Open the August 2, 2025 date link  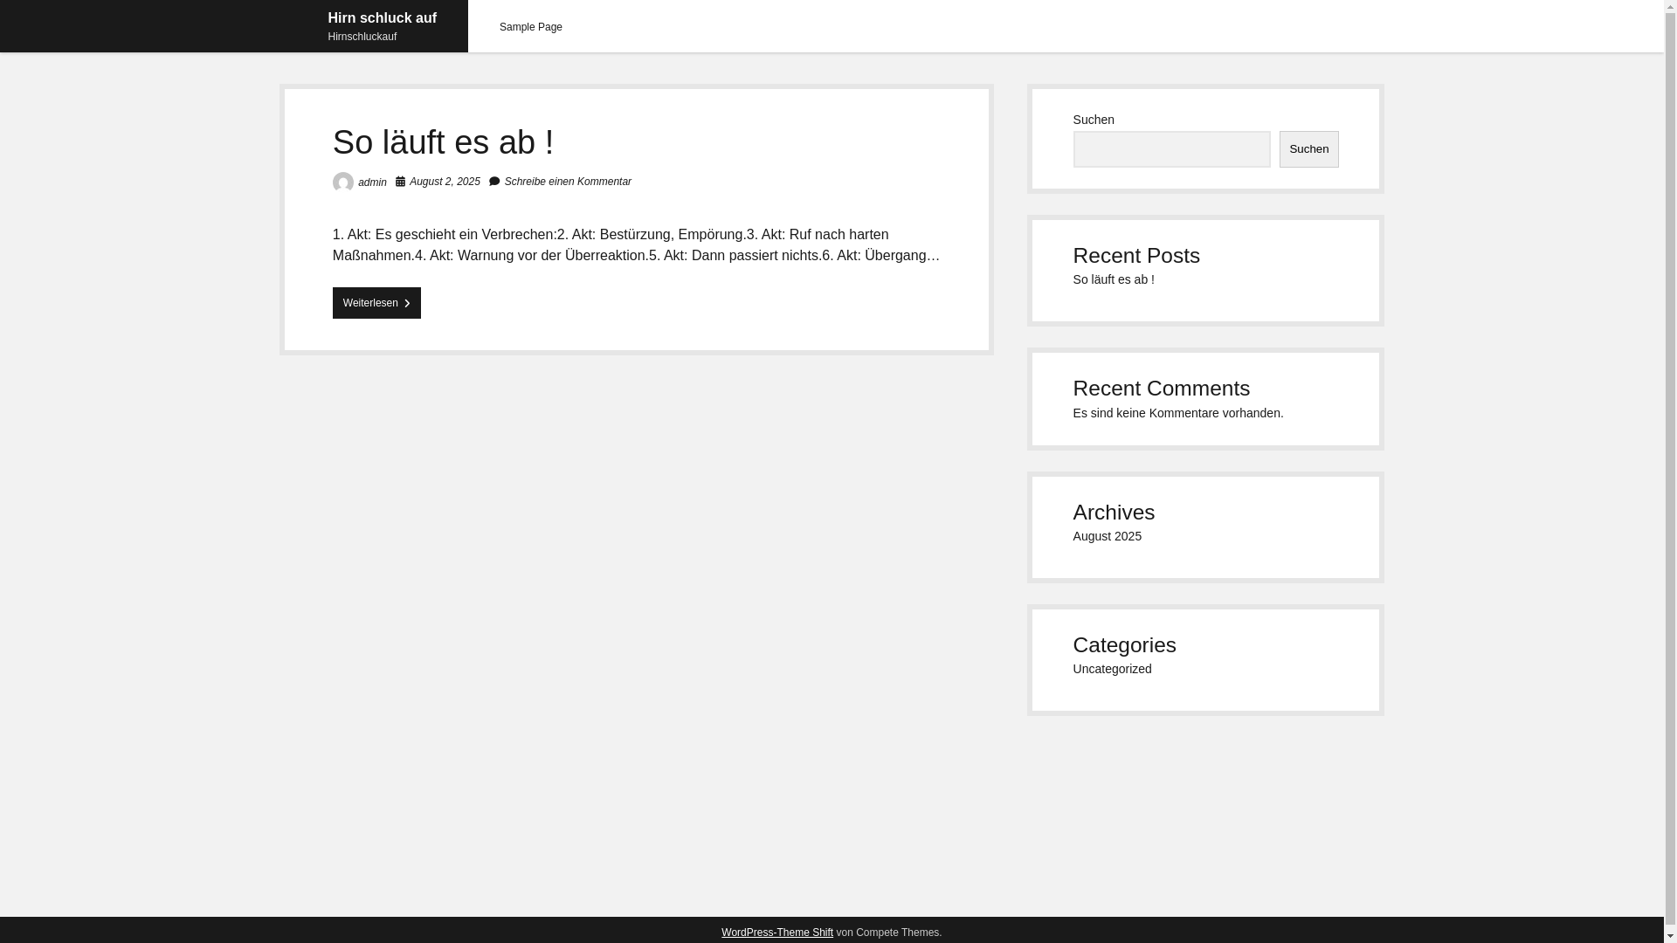tap(445, 182)
